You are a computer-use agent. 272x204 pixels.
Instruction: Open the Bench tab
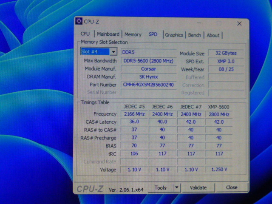195,35
